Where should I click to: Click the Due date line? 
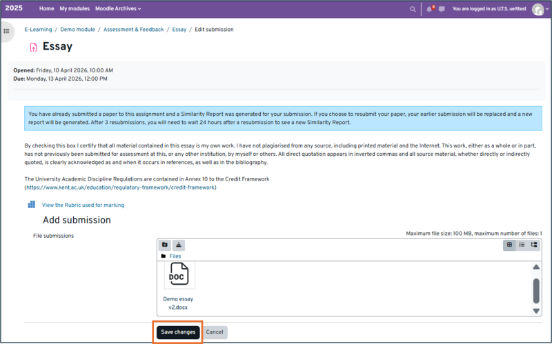pyautogui.click(x=60, y=79)
